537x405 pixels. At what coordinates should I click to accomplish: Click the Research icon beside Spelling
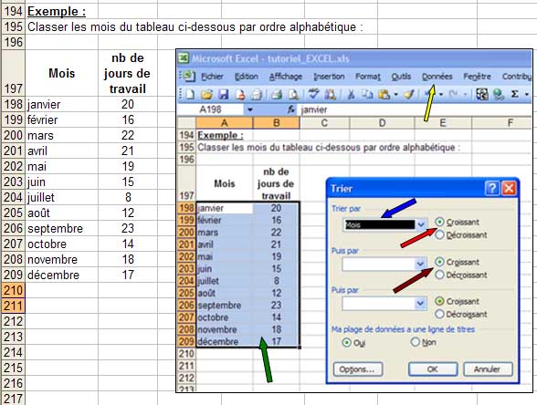(331, 94)
